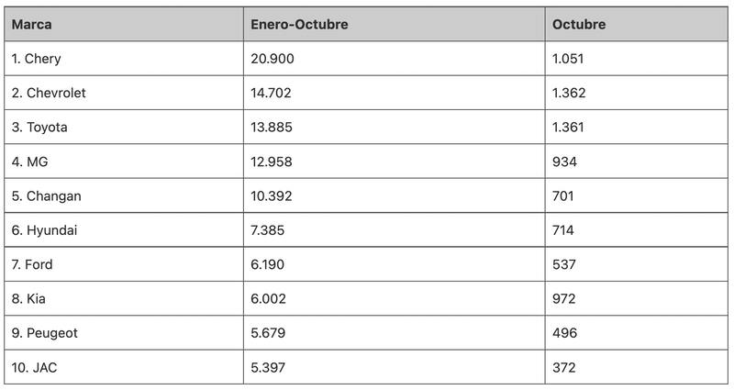Screen dimensions: 734x390
Task: Select Chevrolet's 14.702 sales figure
Action: (x=271, y=93)
